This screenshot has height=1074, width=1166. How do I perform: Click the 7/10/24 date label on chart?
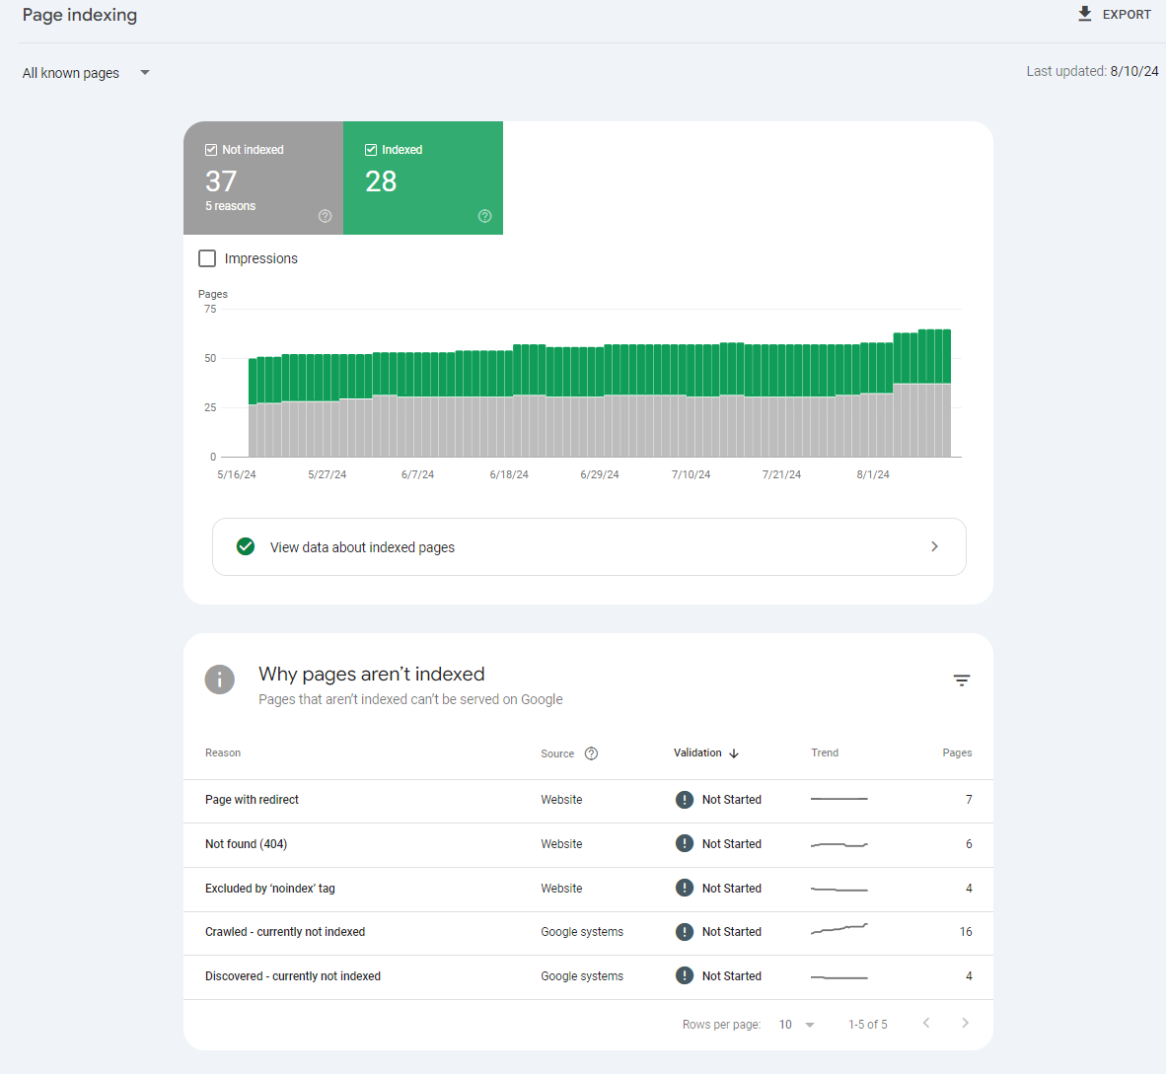click(691, 474)
